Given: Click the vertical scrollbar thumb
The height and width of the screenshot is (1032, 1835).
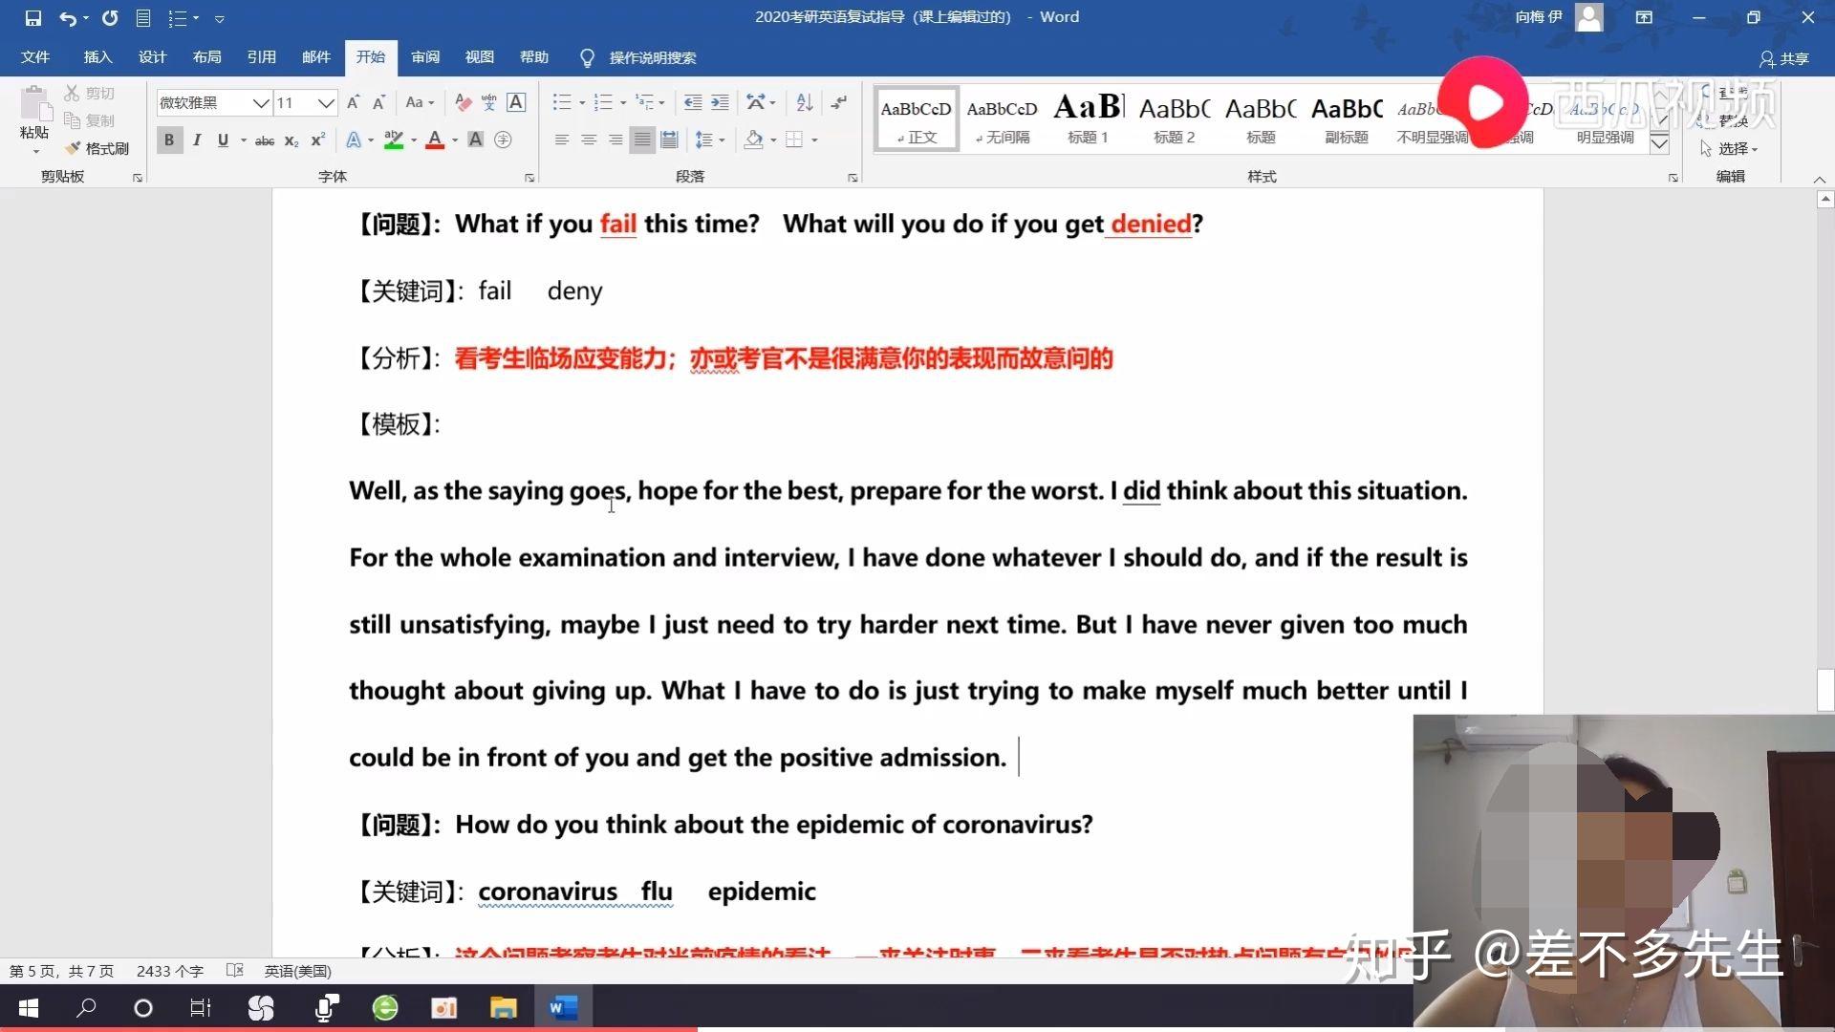Looking at the screenshot, I should [x=1825, y=690].
